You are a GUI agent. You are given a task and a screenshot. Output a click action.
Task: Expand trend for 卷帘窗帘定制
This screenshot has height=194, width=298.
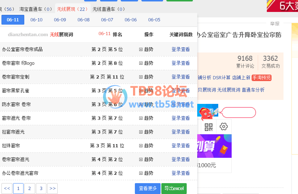click(x=146, y=77)
